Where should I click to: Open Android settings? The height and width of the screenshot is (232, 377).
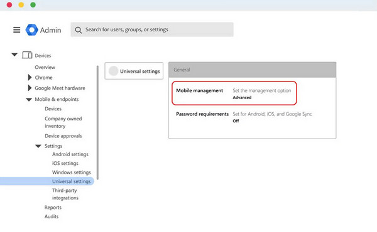(x=70, y=154)
